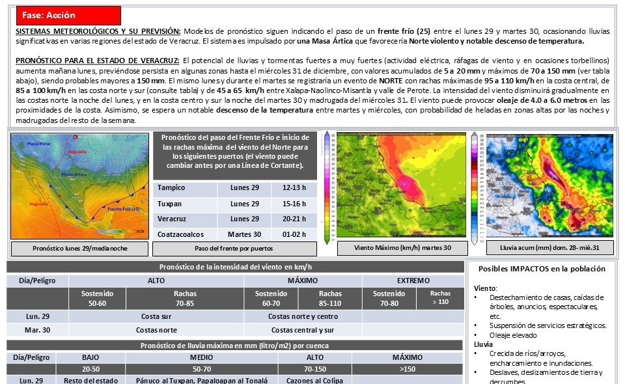The image size is (625, 384).
Task: Click the "PRONÓSTICO PARA EL ESTADO DE VERACRUZ" heading
Action: pos(98,61)
